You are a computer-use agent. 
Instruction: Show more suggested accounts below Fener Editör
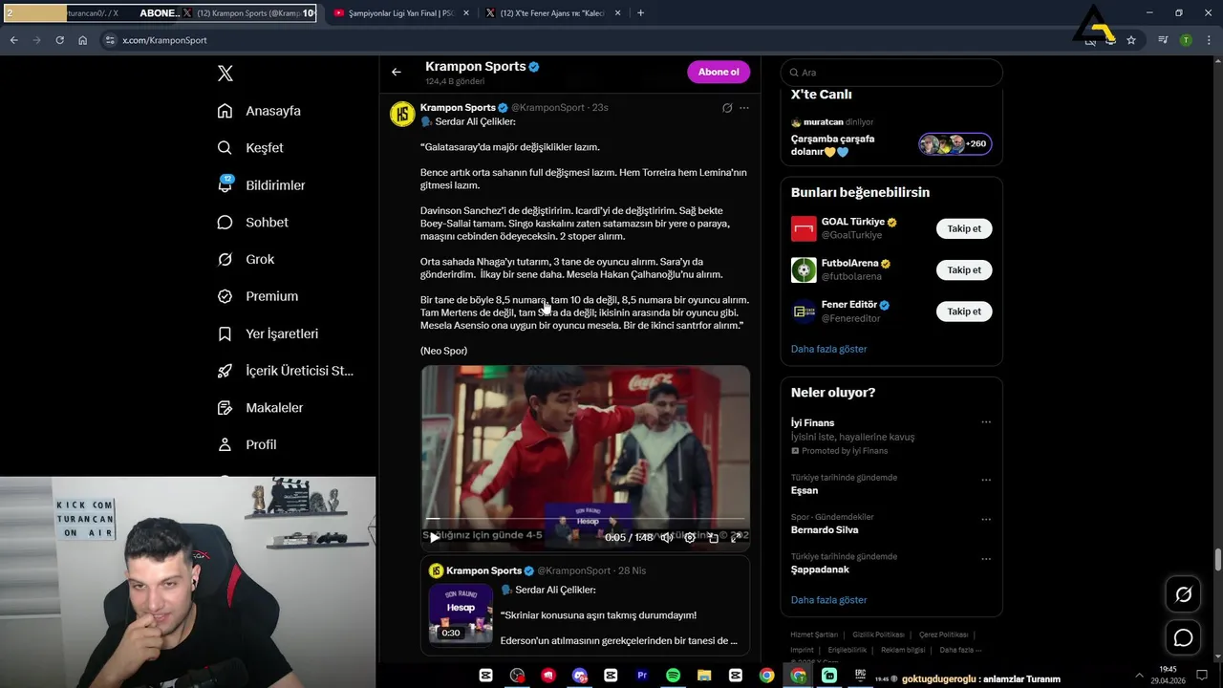[x=828, y=349]
